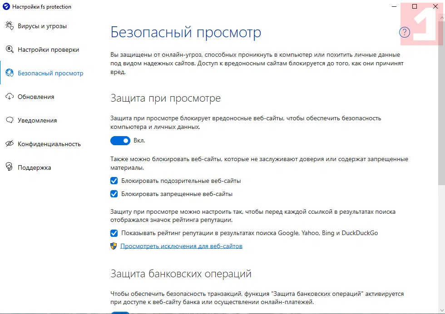
Task: Click the Вкл. label next to the switch
Action: [139, 140]
